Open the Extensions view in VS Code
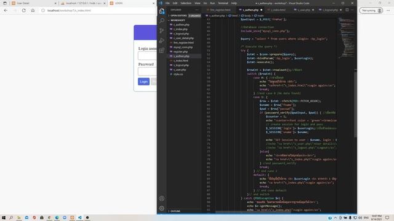This screenshot has width=394, height=221. point(161,50)
